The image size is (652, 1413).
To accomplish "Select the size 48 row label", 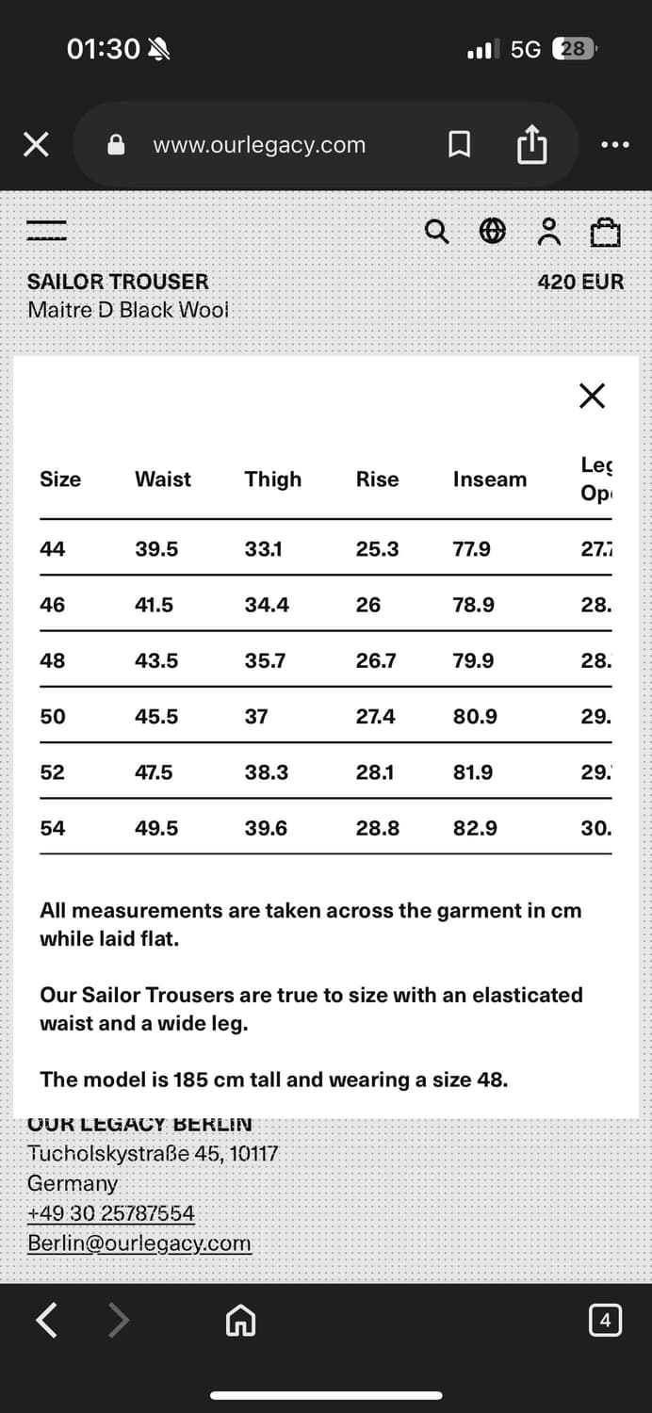I will [53, 660].
